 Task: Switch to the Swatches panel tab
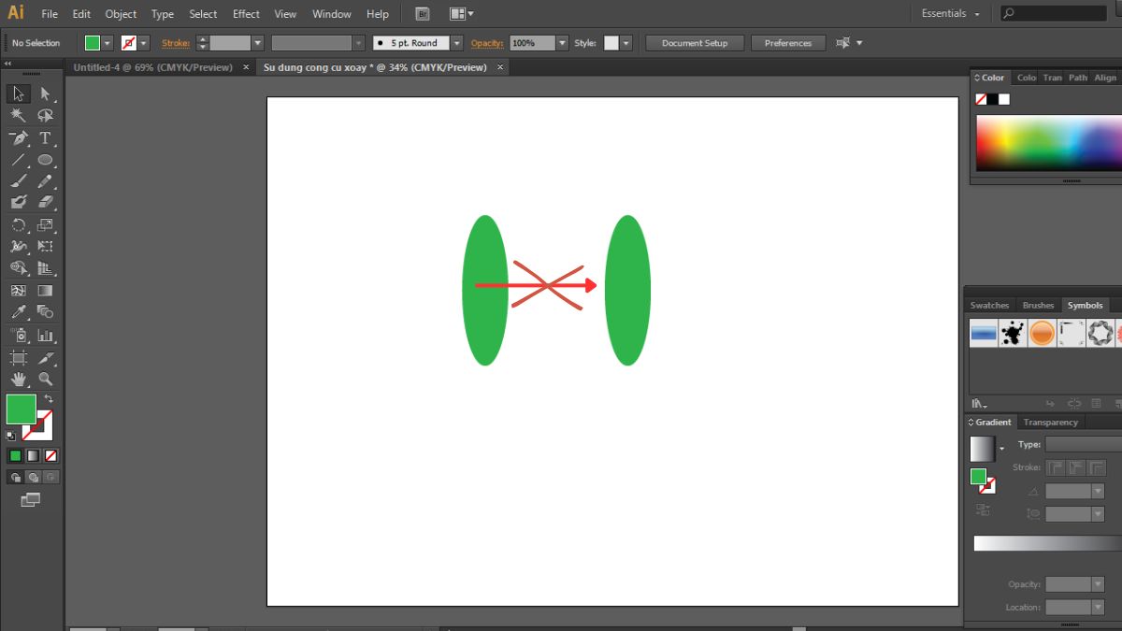[989, 305]
